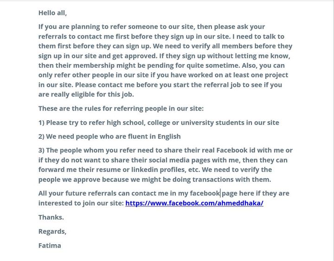
Task: Click on the signature name "Fatima"
Action: pos(50,245)
